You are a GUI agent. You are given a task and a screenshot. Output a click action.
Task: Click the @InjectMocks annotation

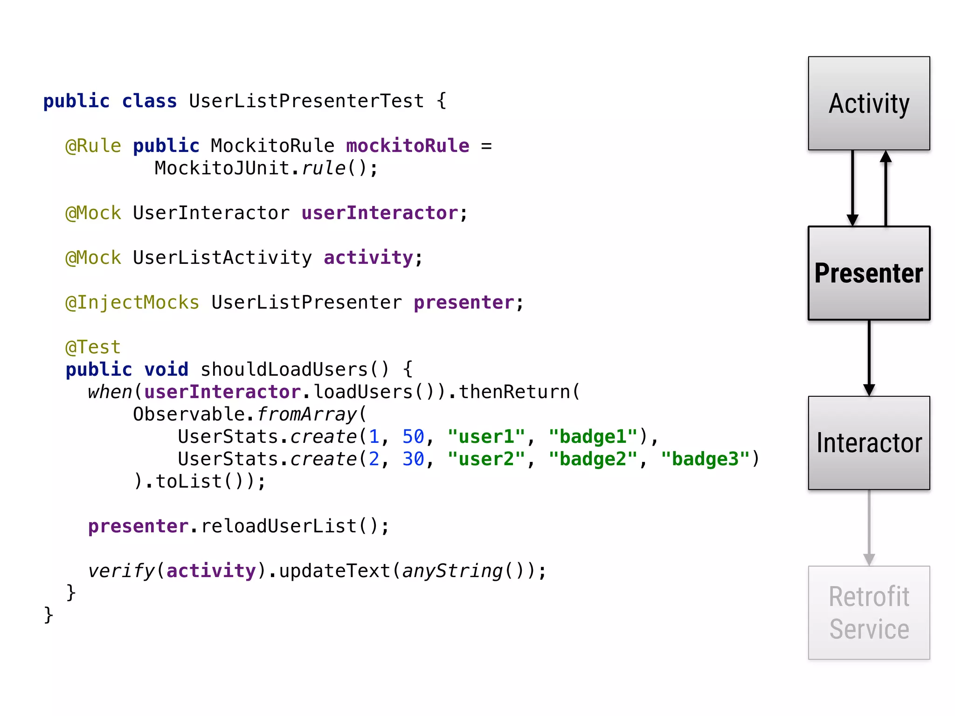tap(132, 303)
